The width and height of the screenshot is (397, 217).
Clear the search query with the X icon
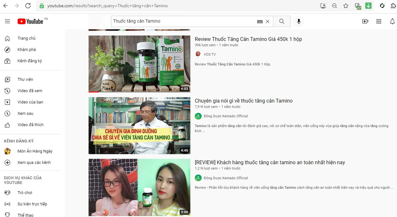click(x=267, y=21)
